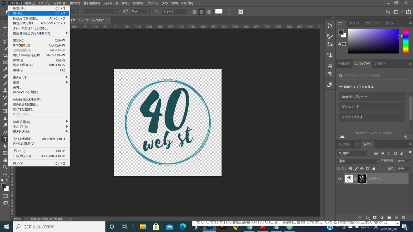Select the Zoom tool in toolbar
This screenshot has height=232, width=413.
pyautogui.click(x=5, y=167)
